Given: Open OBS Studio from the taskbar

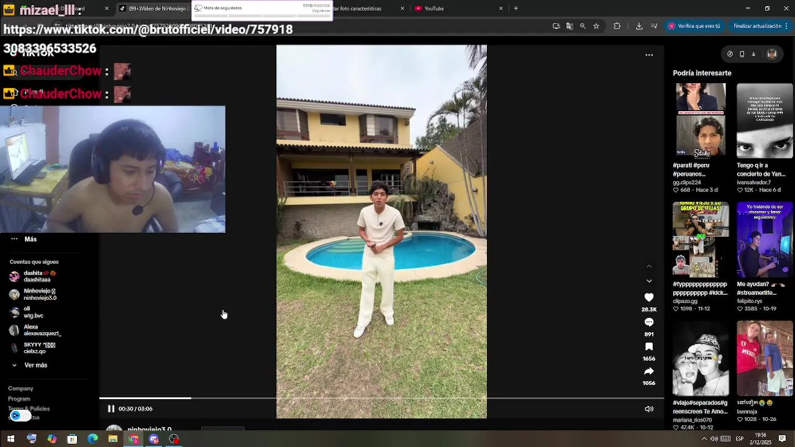Looking at the screenshot, I should click(x=175, y=439).
